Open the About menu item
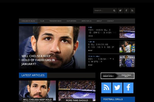 (99, 21)
